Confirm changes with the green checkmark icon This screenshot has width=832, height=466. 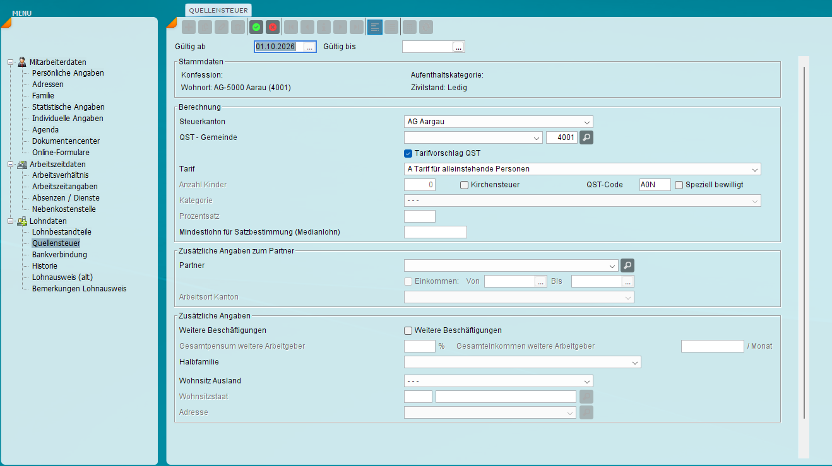(x=256, y=27)
